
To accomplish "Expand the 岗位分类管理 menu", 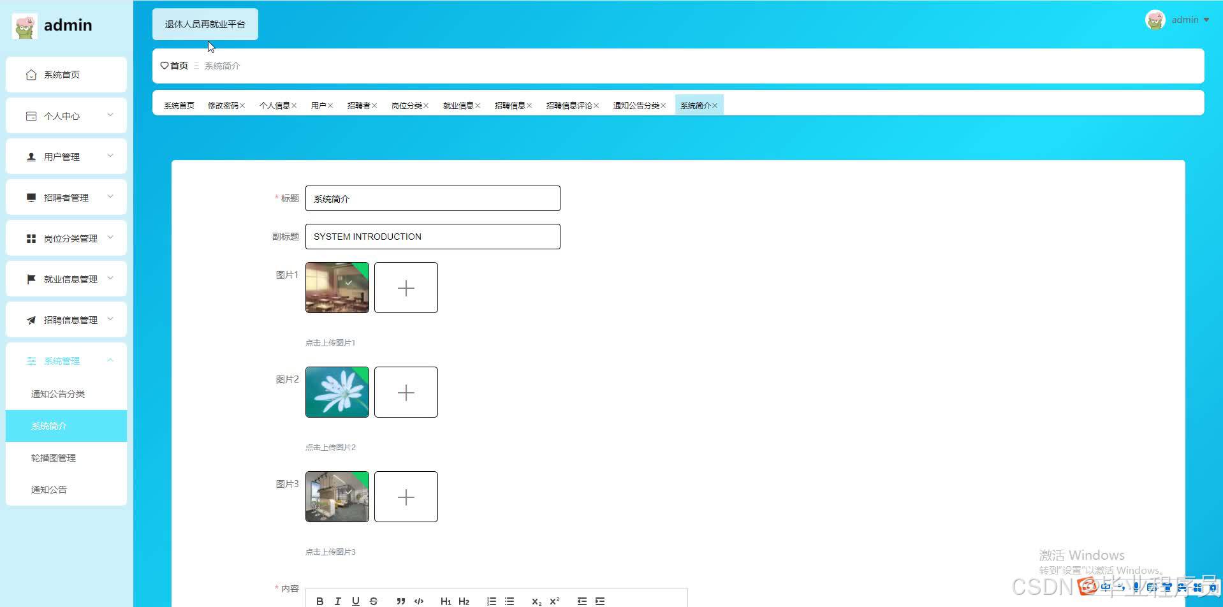I will 66,238.
